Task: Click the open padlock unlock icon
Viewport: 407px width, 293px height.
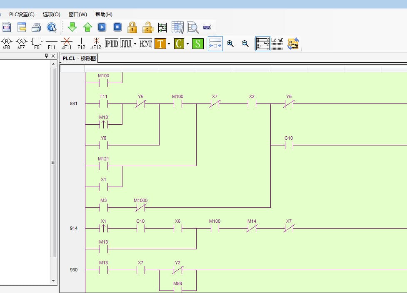Action: pyautogui.click(x=147, y=27)
